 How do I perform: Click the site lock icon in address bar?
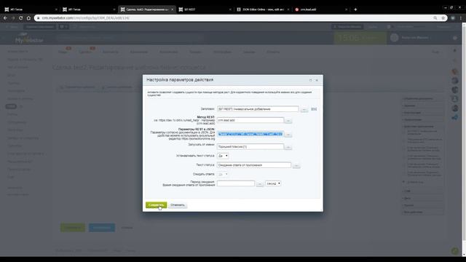(38, 18)
